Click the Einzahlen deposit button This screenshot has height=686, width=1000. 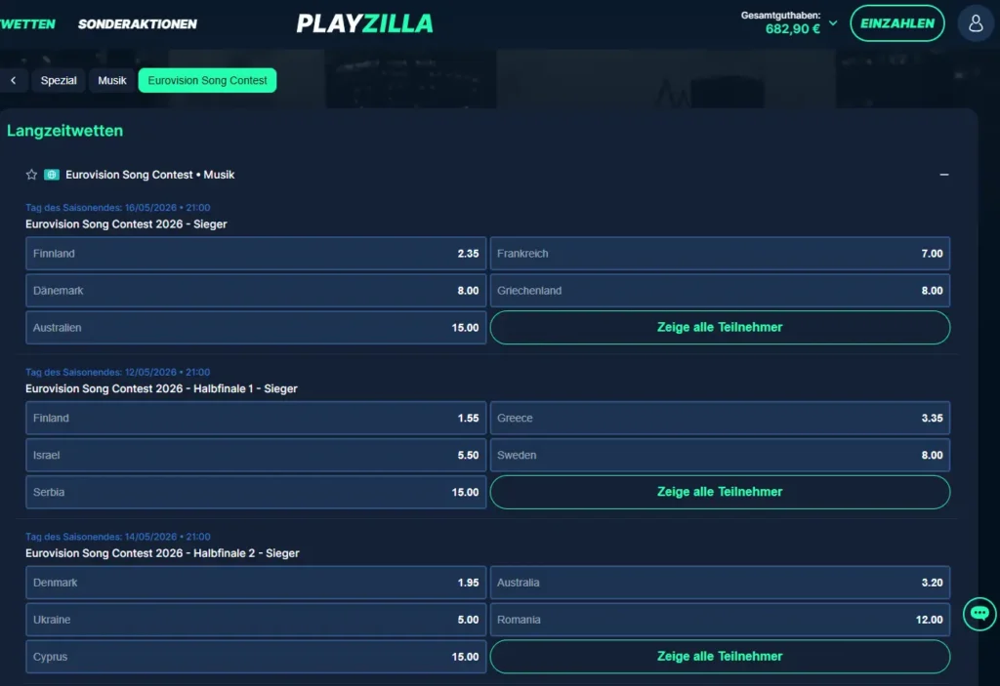[x=897, y=23]
